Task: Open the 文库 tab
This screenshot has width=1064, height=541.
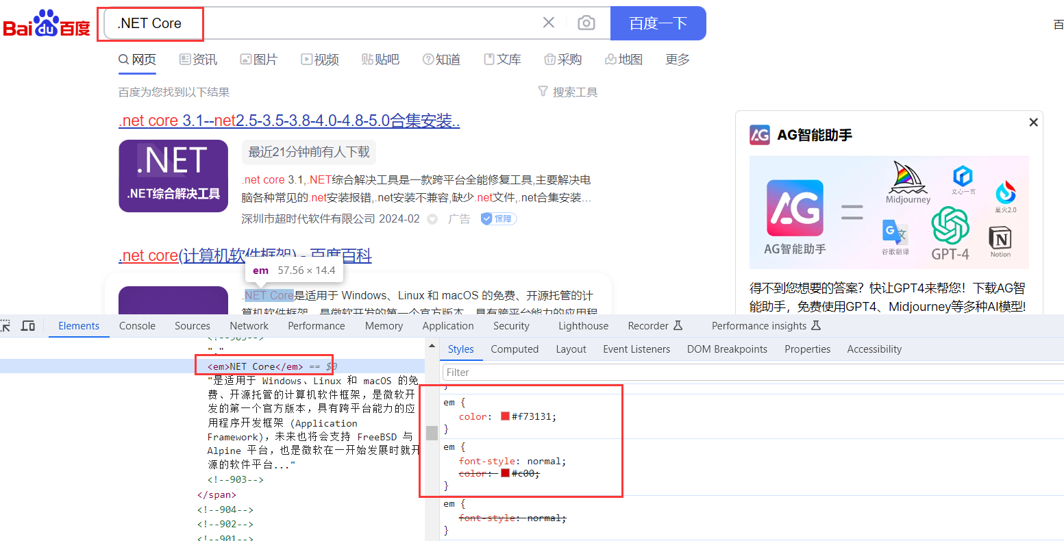Action: pos(502,60)
